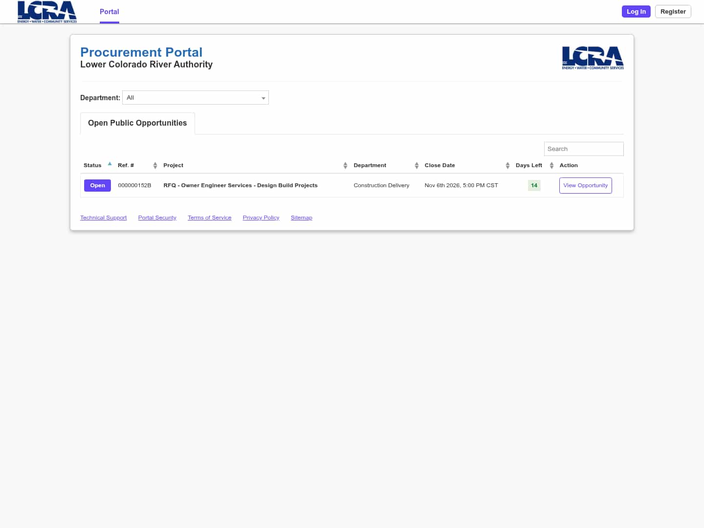Click the RFQ - Owner Engineer Services project title

(241, 185)
